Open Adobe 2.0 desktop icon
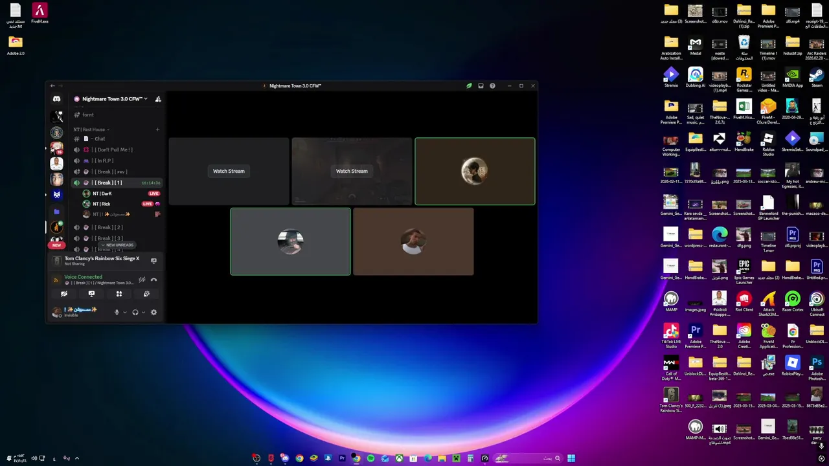Image resolution: width=829 pixels, height=466 pixels. 16,45
